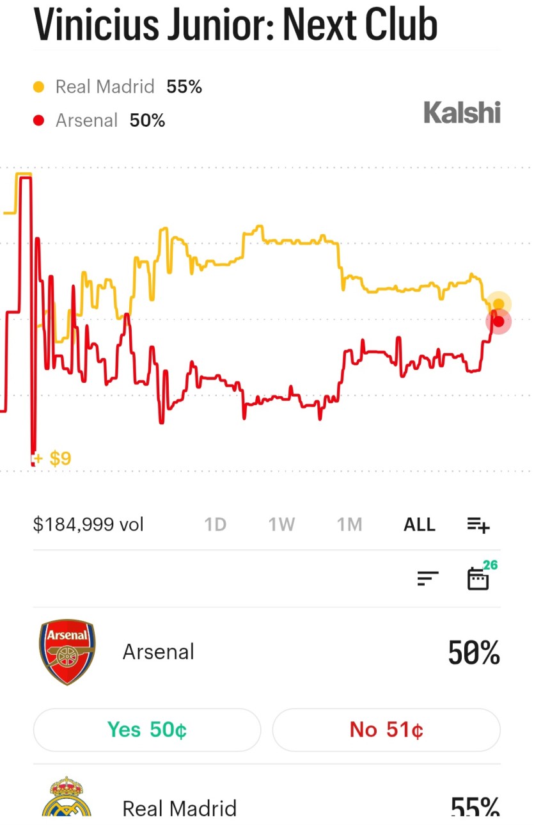Viewport: 534px width, 825px height.
Task: Select the 1M time range
Action: (x=350, y=525)
